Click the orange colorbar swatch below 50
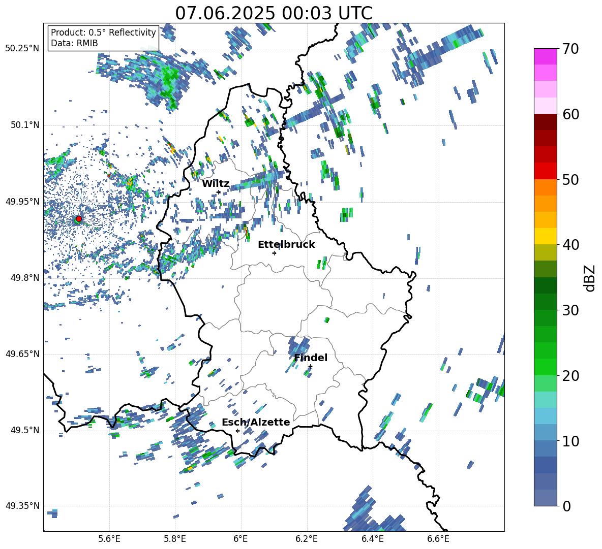The height and width of the screenshot is (549, 602). point(545,187)
